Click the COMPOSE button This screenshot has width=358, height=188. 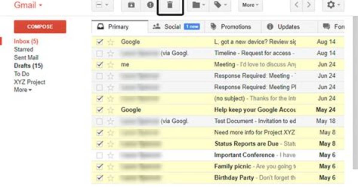tap(40, 27)
